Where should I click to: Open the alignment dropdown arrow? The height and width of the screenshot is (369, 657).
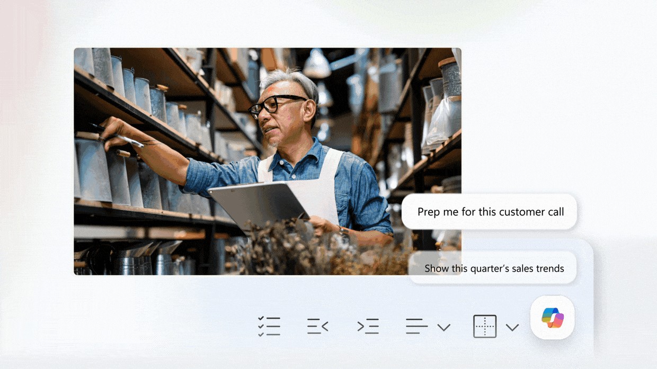tap(444, 327)
